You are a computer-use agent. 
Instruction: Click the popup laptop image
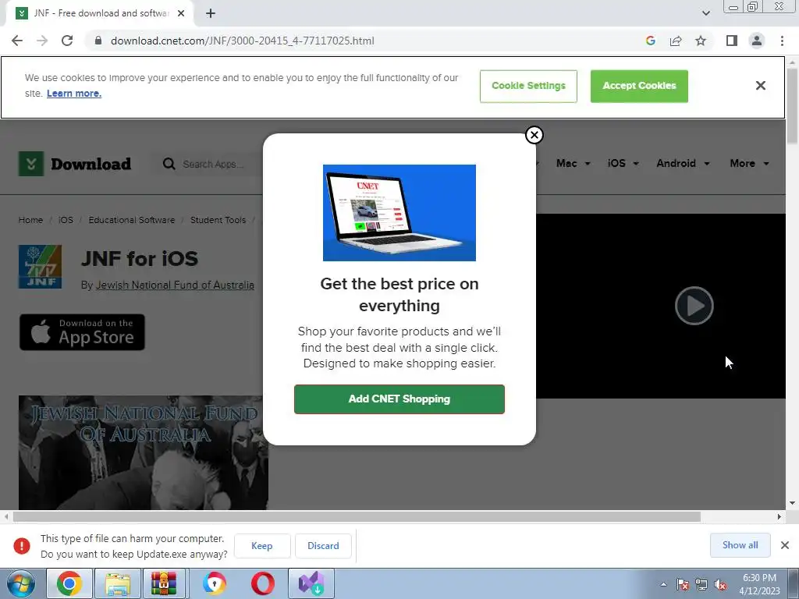click(x=399, y=212)
